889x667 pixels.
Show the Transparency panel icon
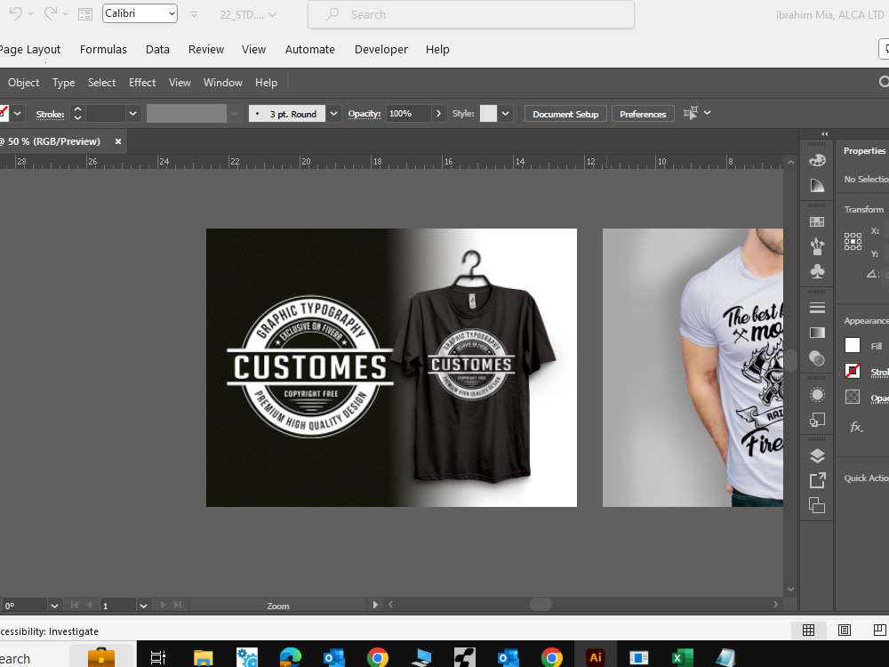click(x=816, y=359)
